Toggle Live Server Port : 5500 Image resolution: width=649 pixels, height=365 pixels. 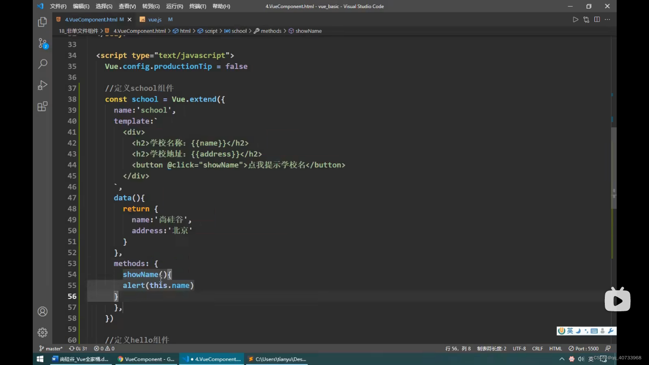tap(584, 348)
